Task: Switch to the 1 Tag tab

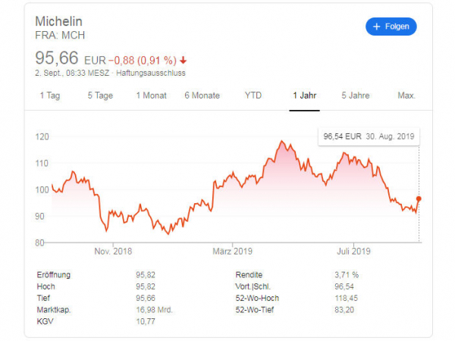Action: (x=50, y=95)
